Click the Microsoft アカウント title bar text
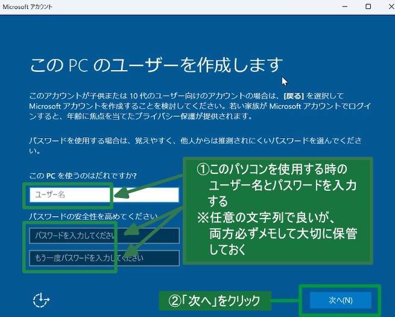395x317 pixels. pos(28,7)
